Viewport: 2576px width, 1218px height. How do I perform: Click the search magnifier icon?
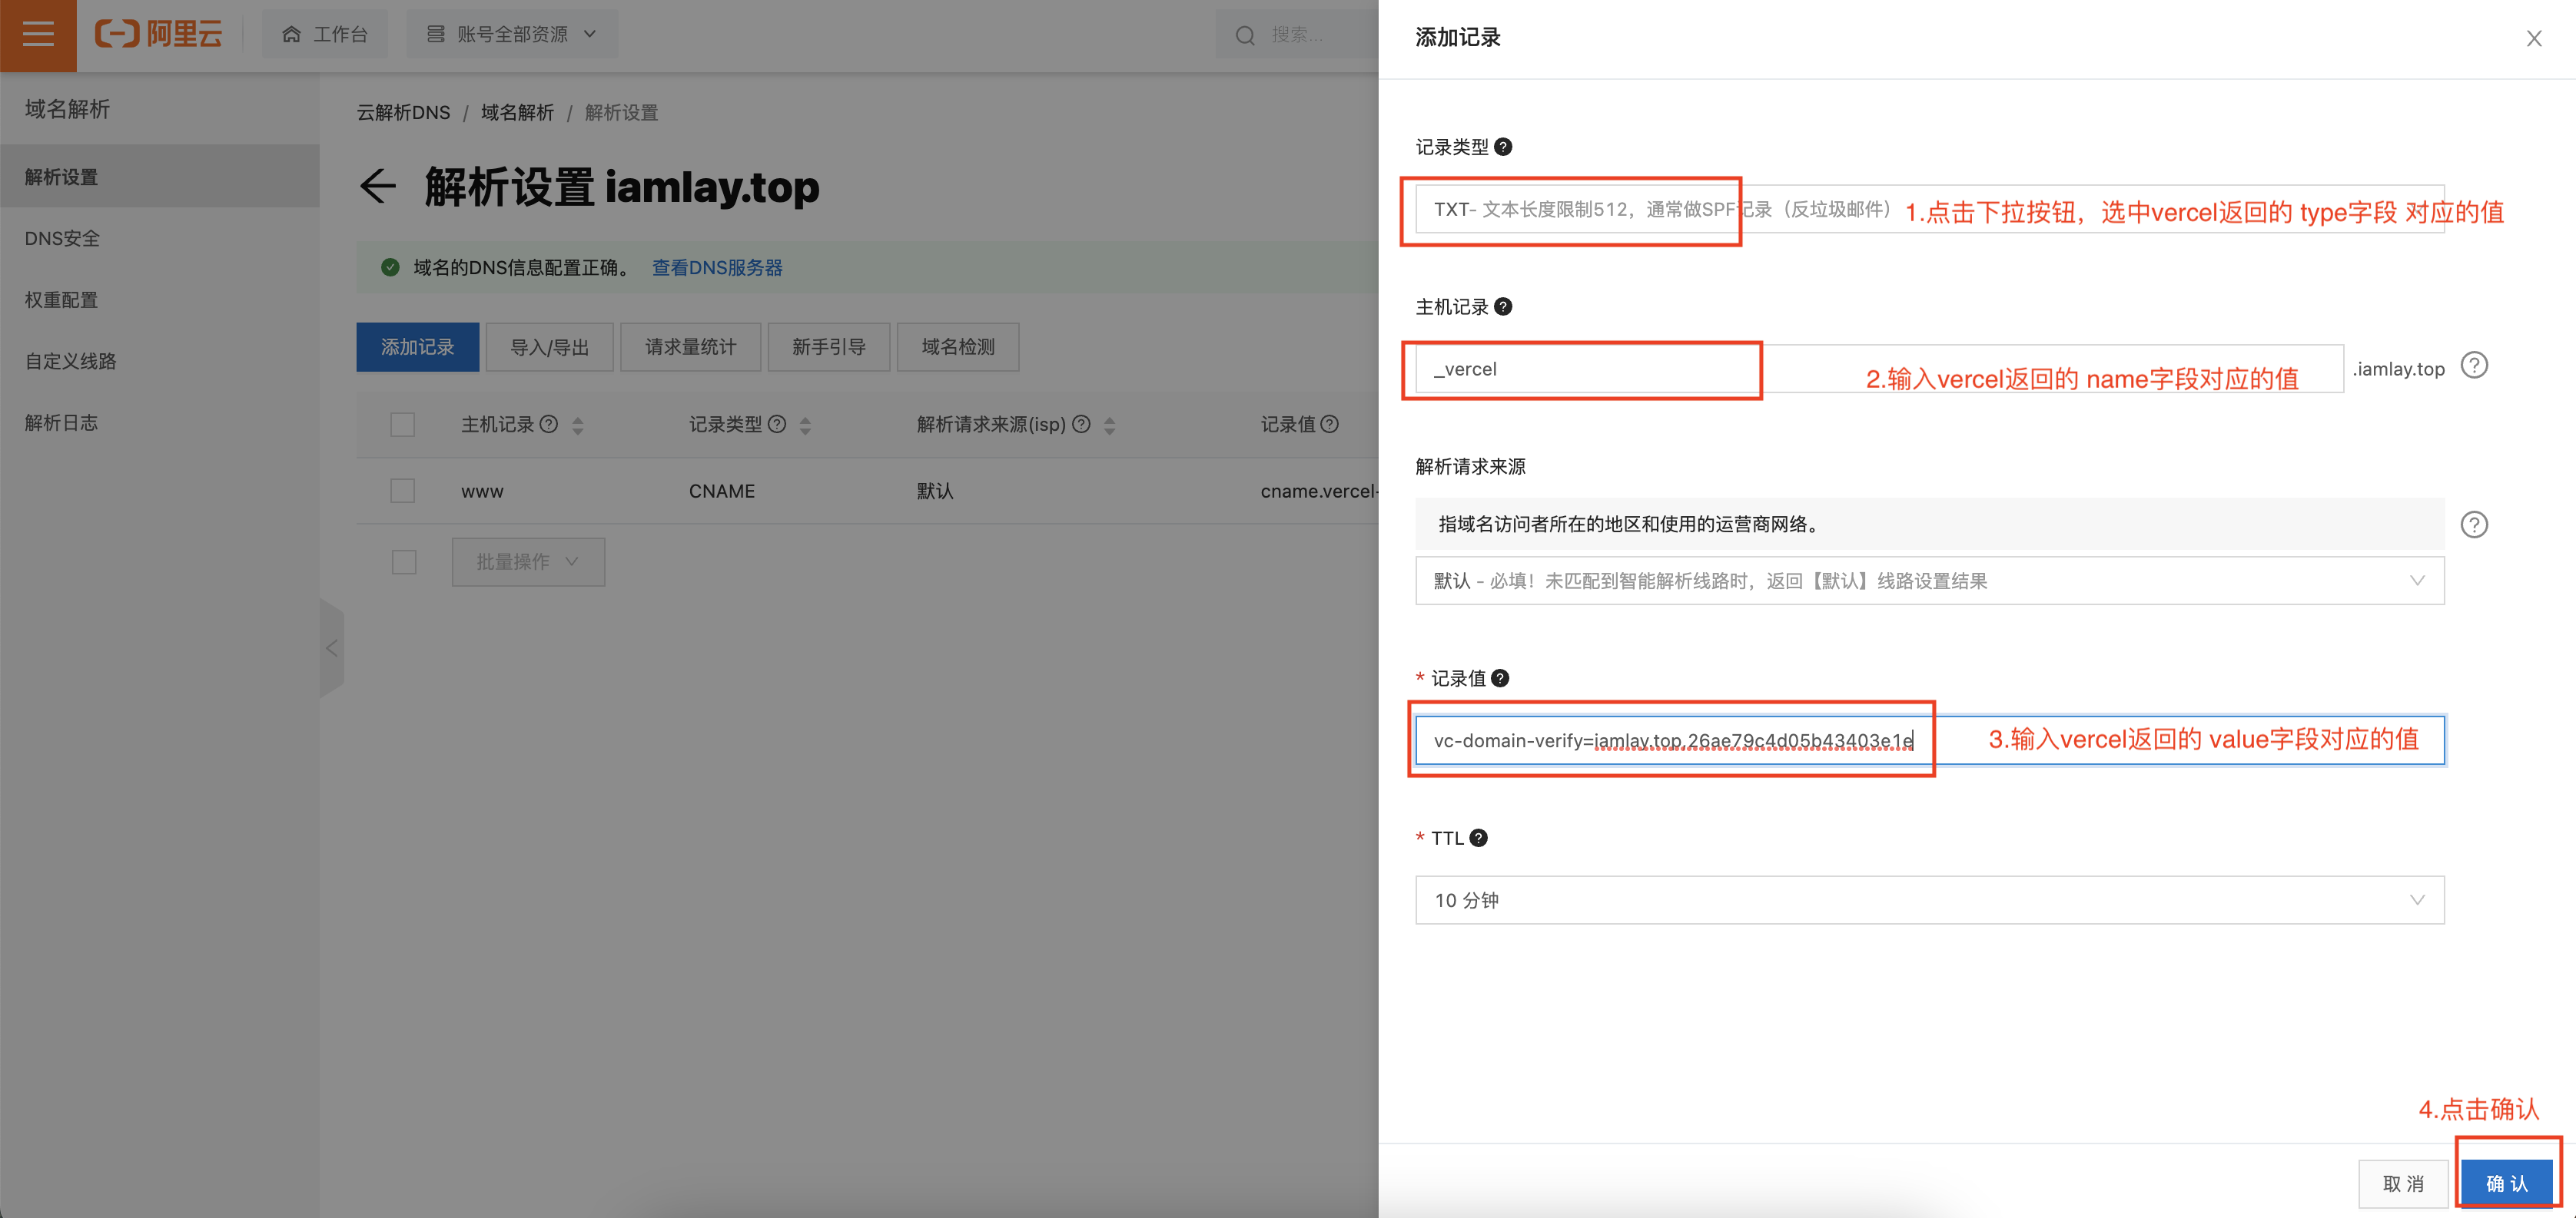(1245, 36)
